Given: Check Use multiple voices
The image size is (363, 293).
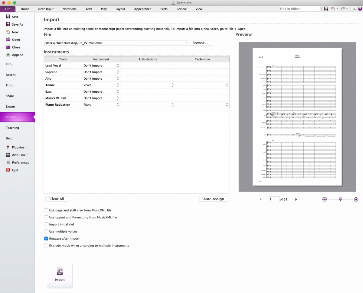Looking at the screenshot, I should click(46, 231).
